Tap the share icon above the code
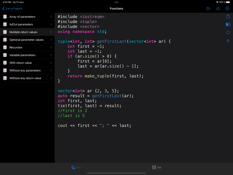 pos(228,16)
